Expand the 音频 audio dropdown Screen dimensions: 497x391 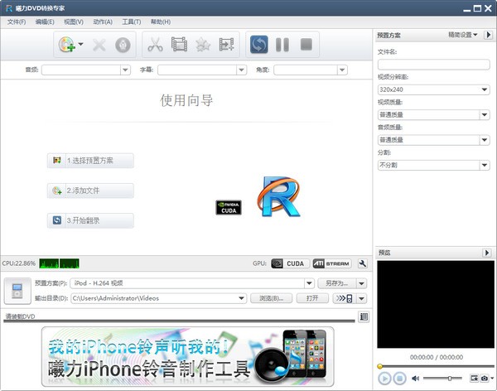click(x=125, y=70)
